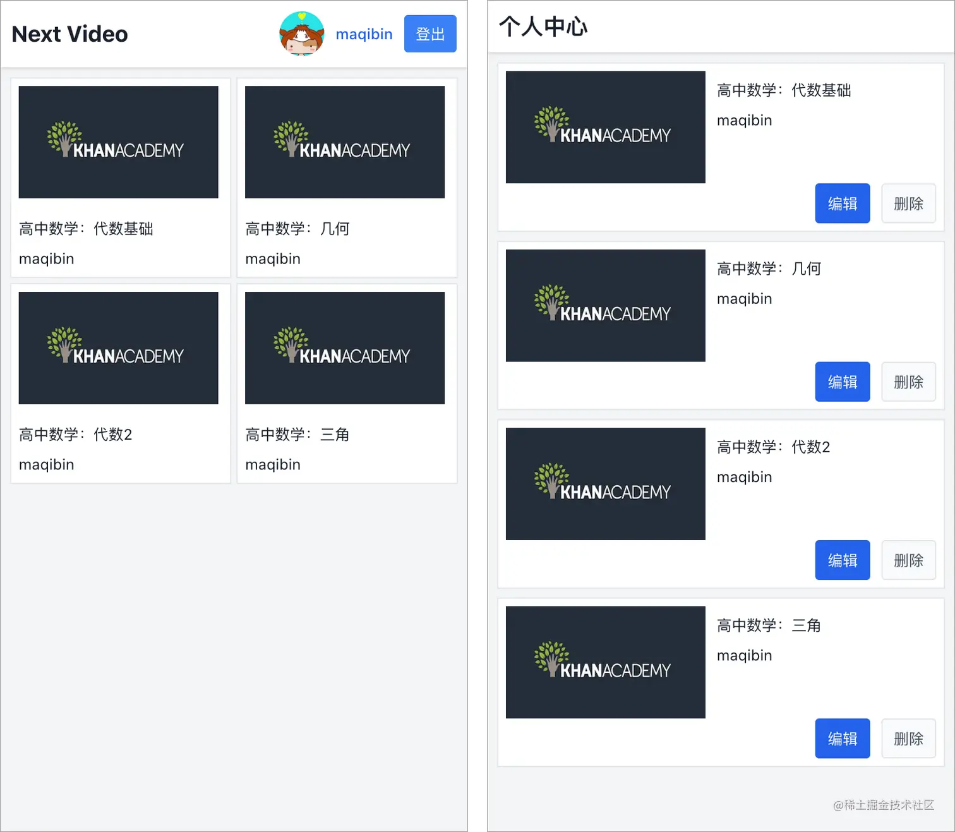Open the Khan Academy thumbnail for 代数2

pyautogui.click(x=118, y=347)
